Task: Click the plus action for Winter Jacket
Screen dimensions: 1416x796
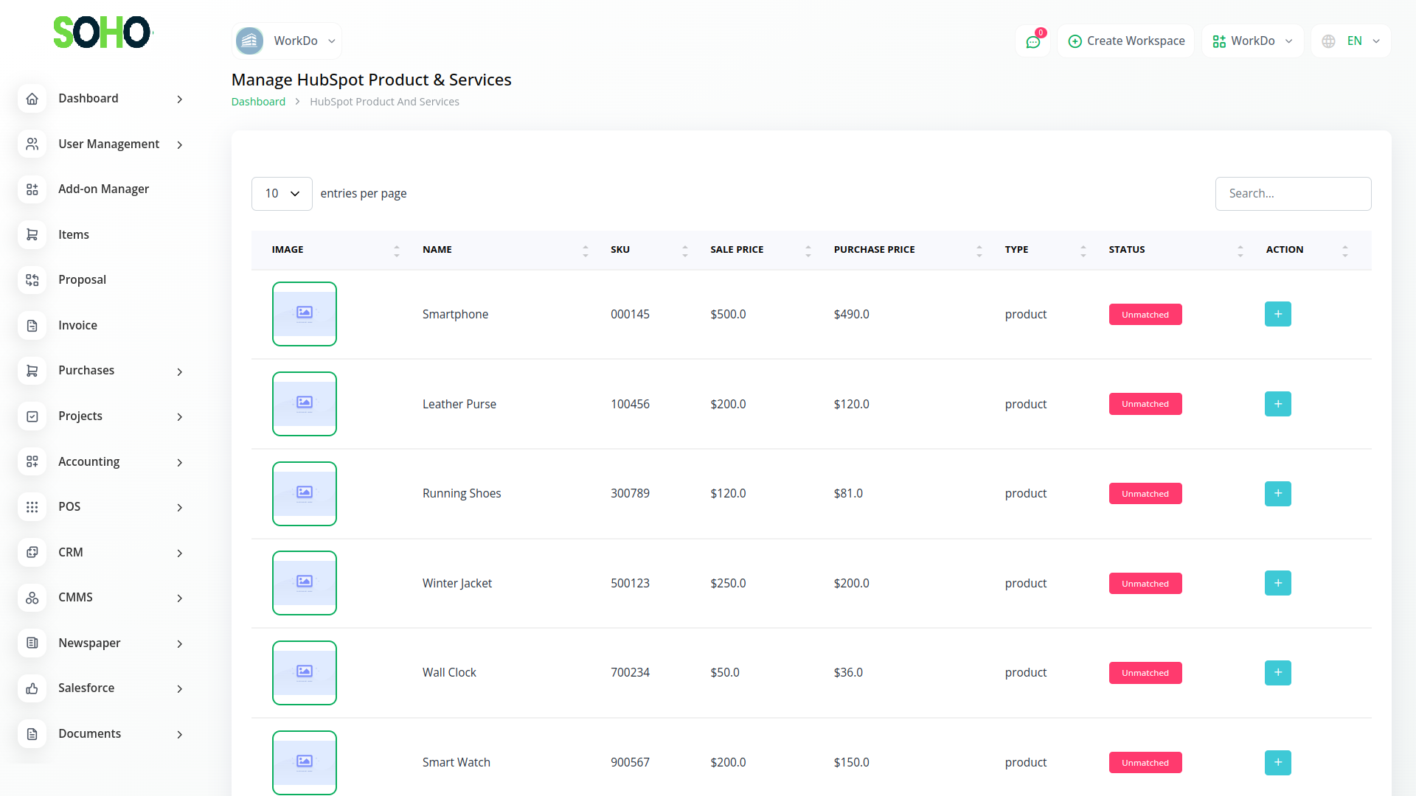Action: coord(1277,583)
